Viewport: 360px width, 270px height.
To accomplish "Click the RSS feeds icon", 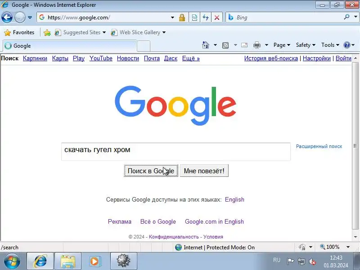I will point(225,45).
